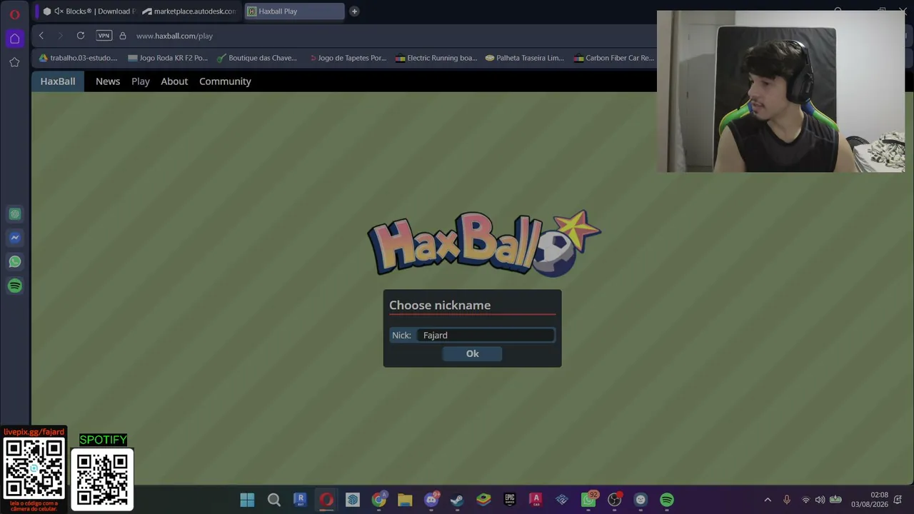914x514 pixels.
Task: Open Revit from the taskbar
Action: point(300,500)
